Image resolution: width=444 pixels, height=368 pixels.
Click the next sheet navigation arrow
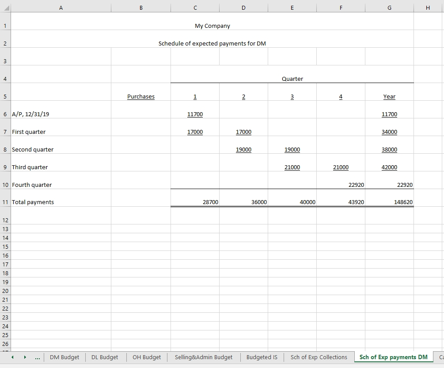pos(25,357)
